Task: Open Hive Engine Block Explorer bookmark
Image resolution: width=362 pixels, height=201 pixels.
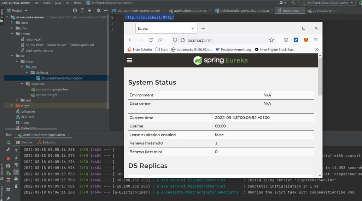Action: (x=275, y=49)
